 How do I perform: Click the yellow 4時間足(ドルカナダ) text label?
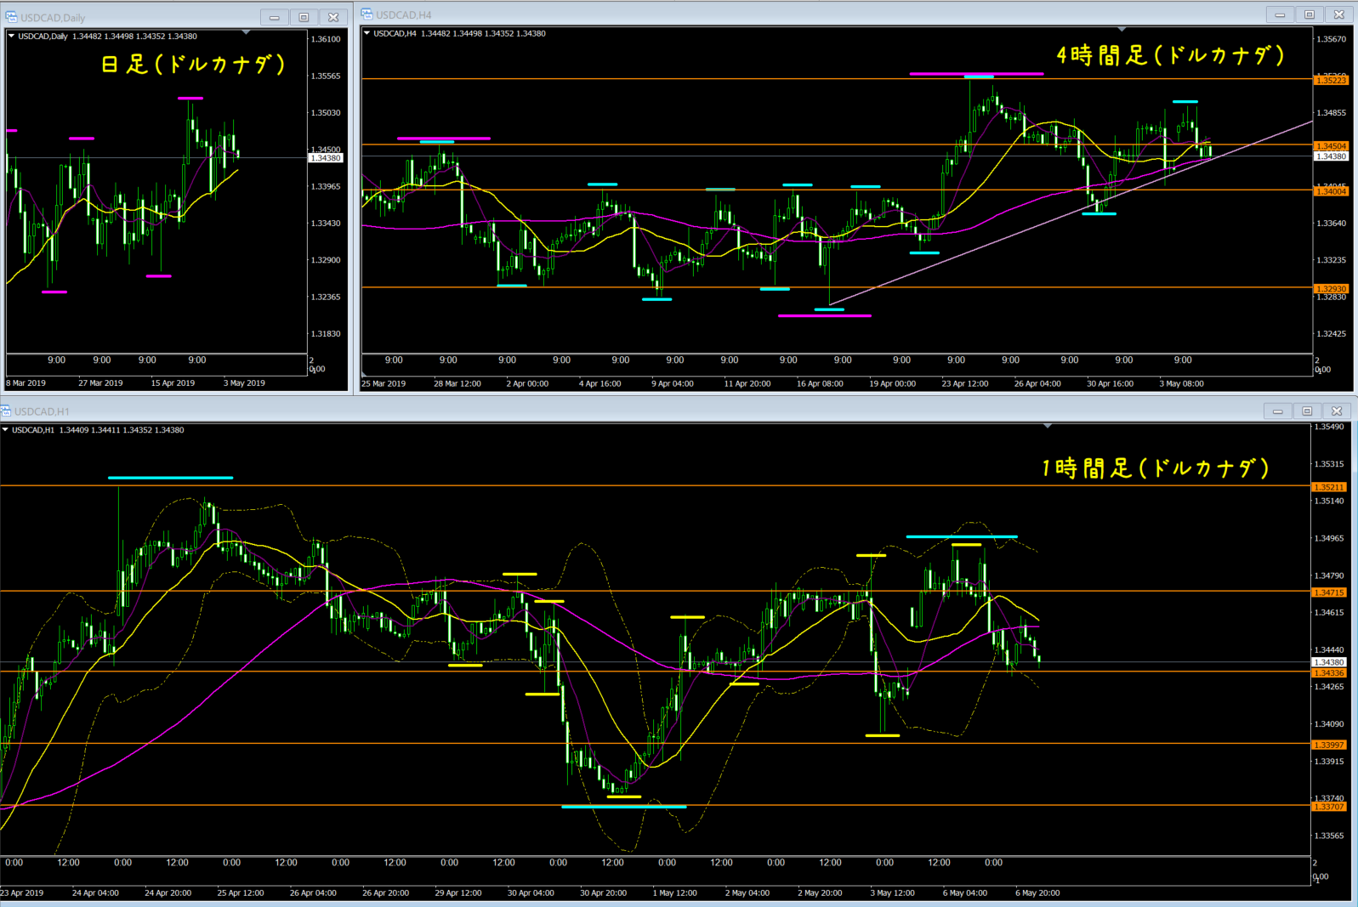[x=1171, y=55]
